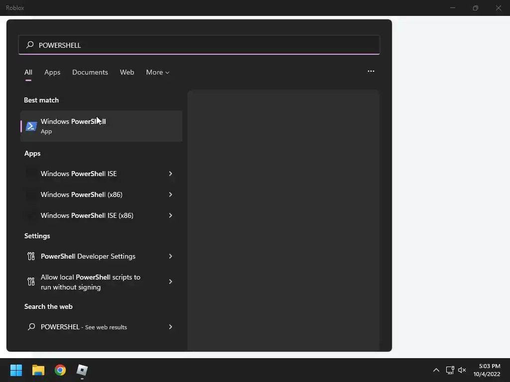Open the clock and date flyout
Image resolution: width=510 pixels, height=382 pixels.
487,370
